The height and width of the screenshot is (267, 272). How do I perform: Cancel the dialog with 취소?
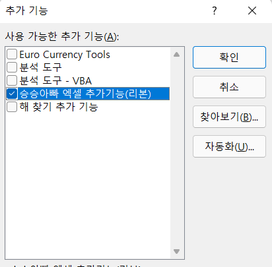click(229, 87)
